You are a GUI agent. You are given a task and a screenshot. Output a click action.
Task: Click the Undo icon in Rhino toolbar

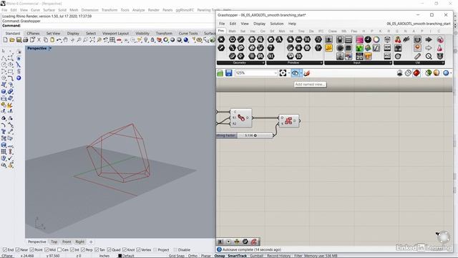coord(59,40)
